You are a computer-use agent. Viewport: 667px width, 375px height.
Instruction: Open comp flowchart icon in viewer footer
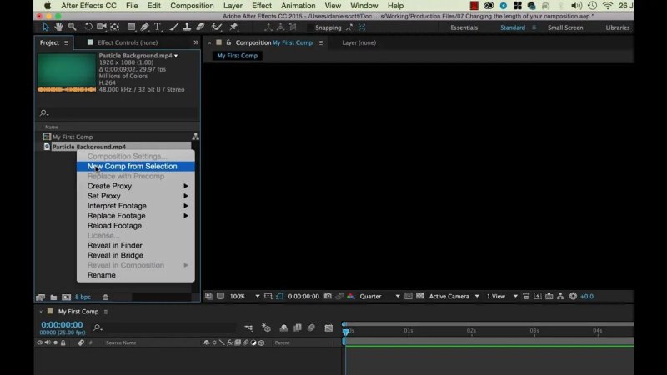pos(560,296)
